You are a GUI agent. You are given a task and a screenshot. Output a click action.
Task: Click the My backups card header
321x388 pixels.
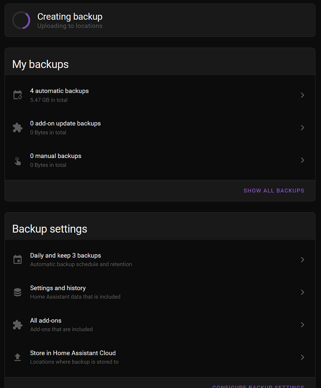[40, 64]
